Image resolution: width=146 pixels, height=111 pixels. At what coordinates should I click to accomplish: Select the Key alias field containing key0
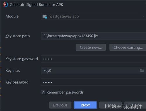point(93,70)
